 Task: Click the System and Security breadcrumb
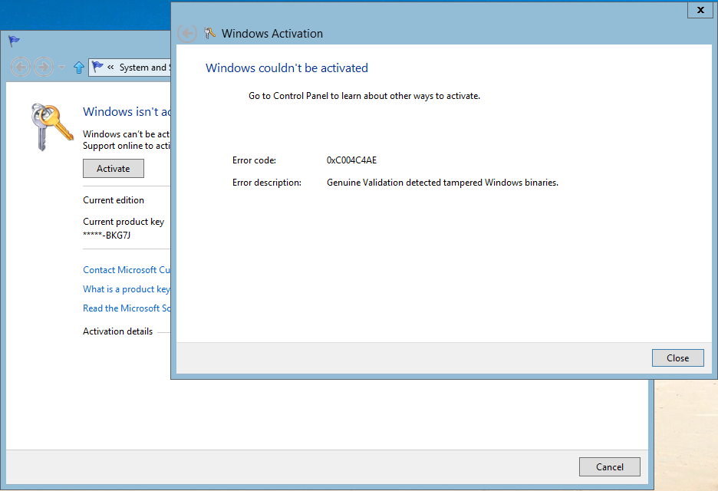(x=145, y=68)
